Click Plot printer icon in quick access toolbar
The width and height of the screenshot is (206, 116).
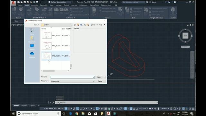(x=37, y=2)
